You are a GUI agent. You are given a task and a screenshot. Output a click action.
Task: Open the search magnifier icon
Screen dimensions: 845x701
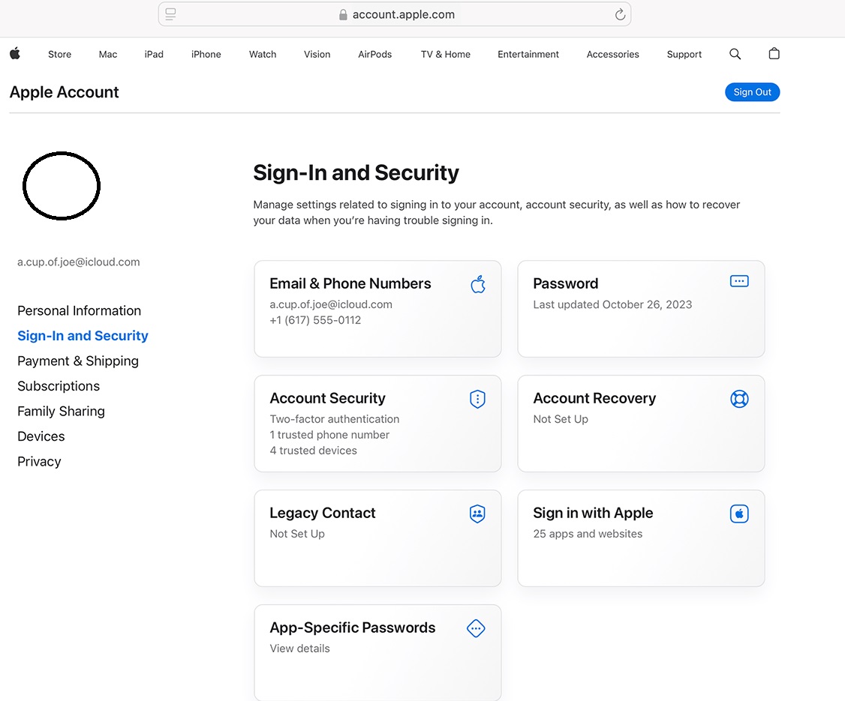tap(735, 54)
